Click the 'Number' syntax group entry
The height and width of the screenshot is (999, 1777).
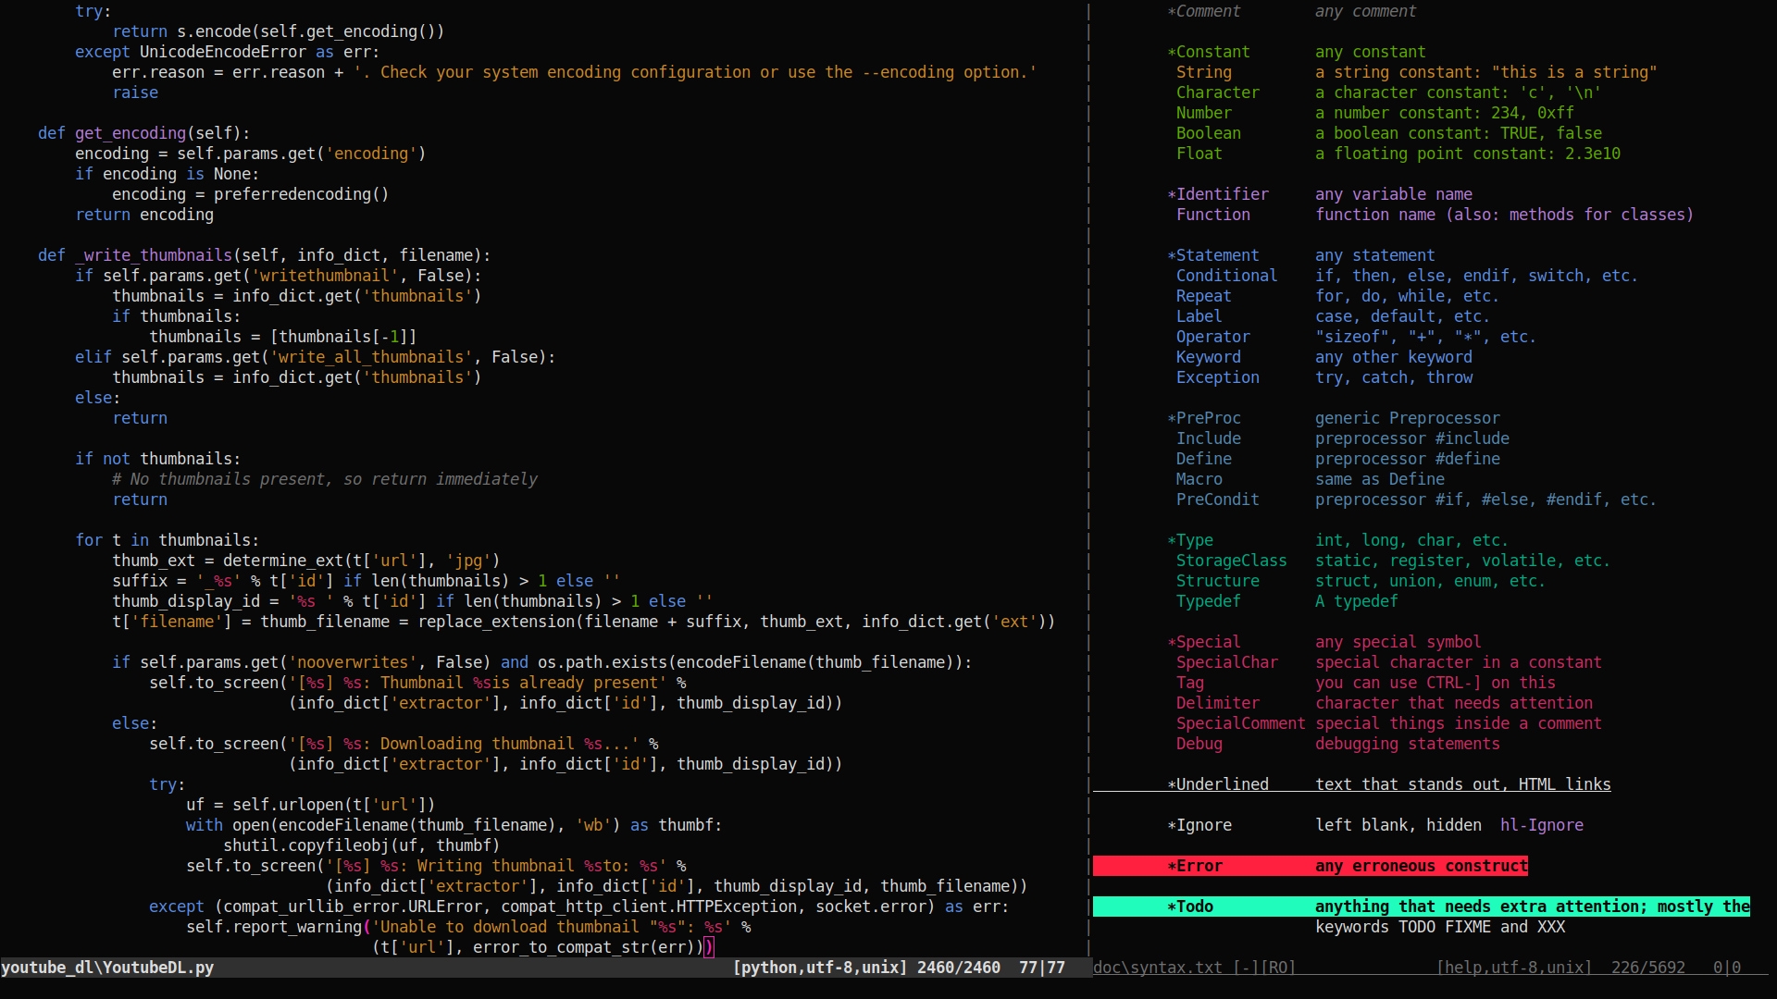(x=1203, y=113)
